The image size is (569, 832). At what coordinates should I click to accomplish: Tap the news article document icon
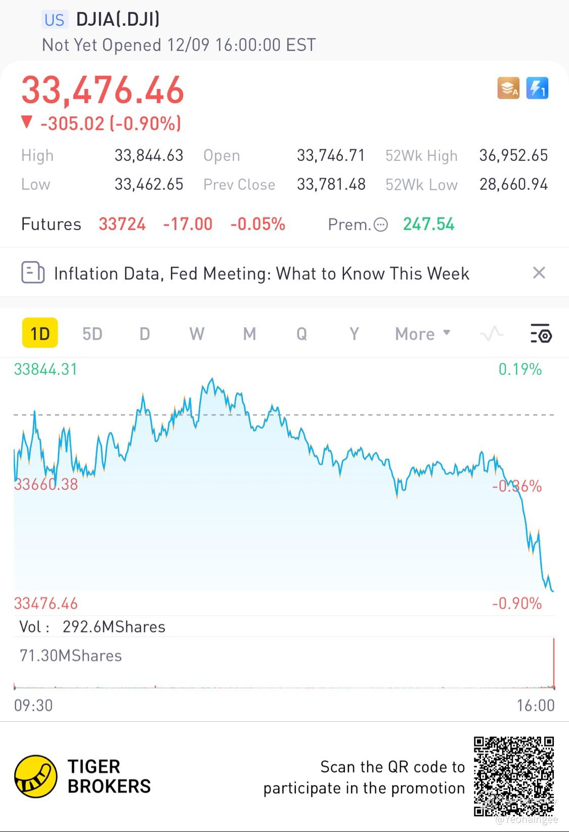33,273
